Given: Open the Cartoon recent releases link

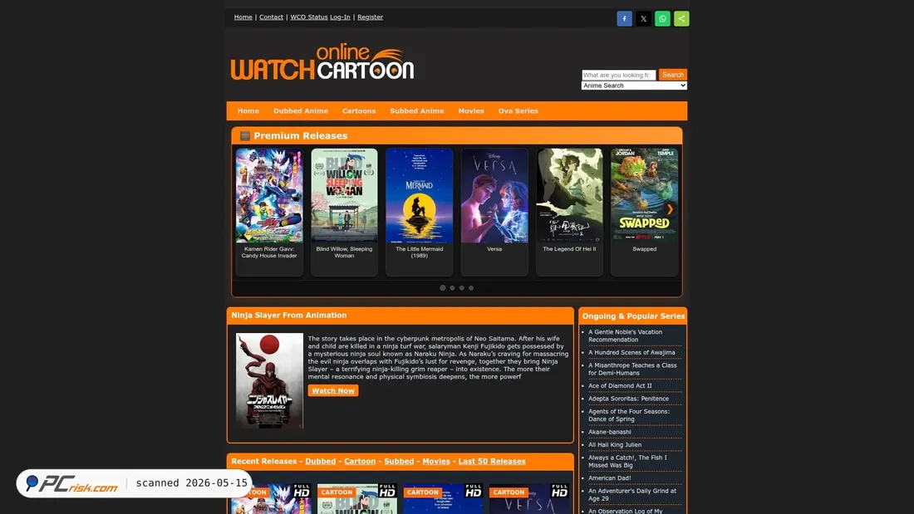Looking at the screenshot, I should pyautogui.click(x=360, y=461).
